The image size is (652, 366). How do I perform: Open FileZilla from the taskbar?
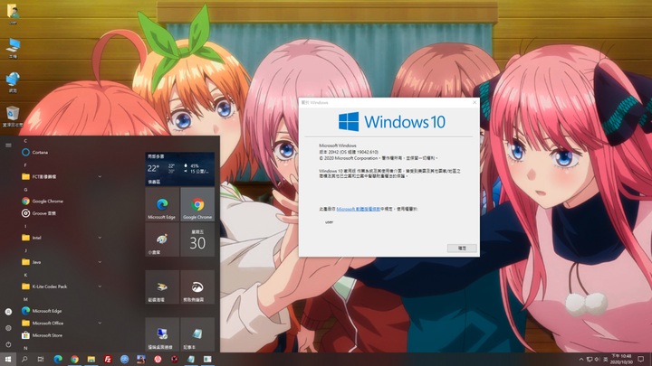pos(108,359)
